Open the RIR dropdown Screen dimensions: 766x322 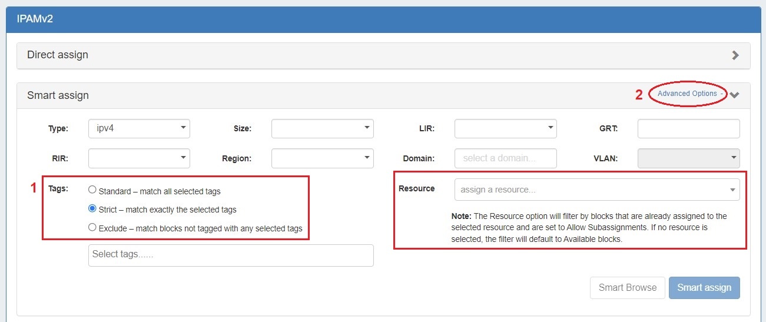pos(139,158)
